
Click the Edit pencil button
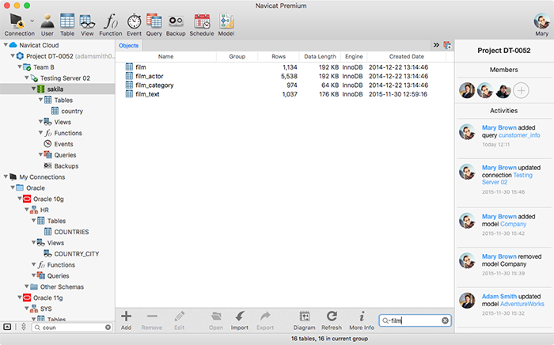point(180,320)
